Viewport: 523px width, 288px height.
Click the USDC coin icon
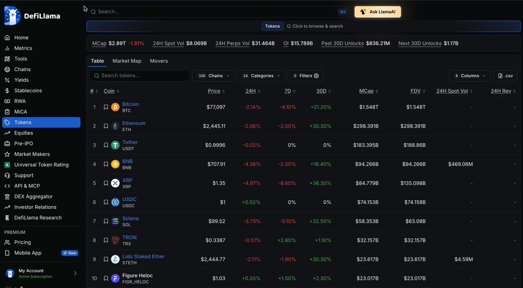coord(115,202)
